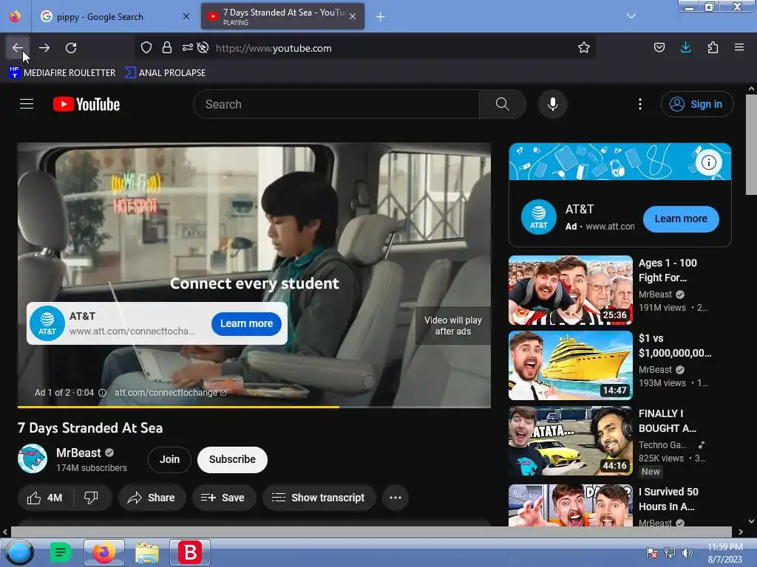Open FINALLY I BOUGHT A... video thumbnail
The image size is (757, 567).
click(570, 441)
